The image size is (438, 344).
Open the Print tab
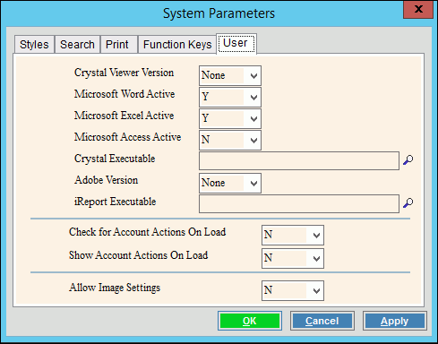[118, 45]
